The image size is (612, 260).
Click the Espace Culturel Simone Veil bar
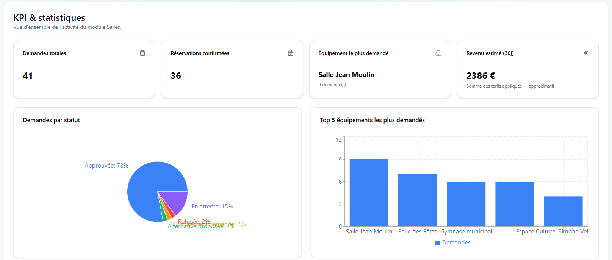[x=563, y=211]
